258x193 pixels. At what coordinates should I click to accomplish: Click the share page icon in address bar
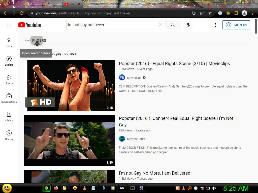point(202,13)
